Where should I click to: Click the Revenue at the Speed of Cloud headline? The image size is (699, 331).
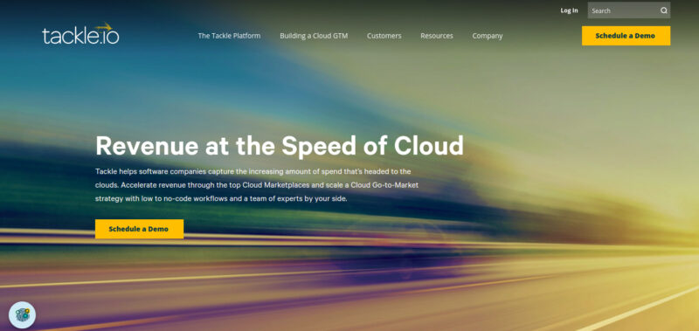pyautogui.click(x=279, y=145)
